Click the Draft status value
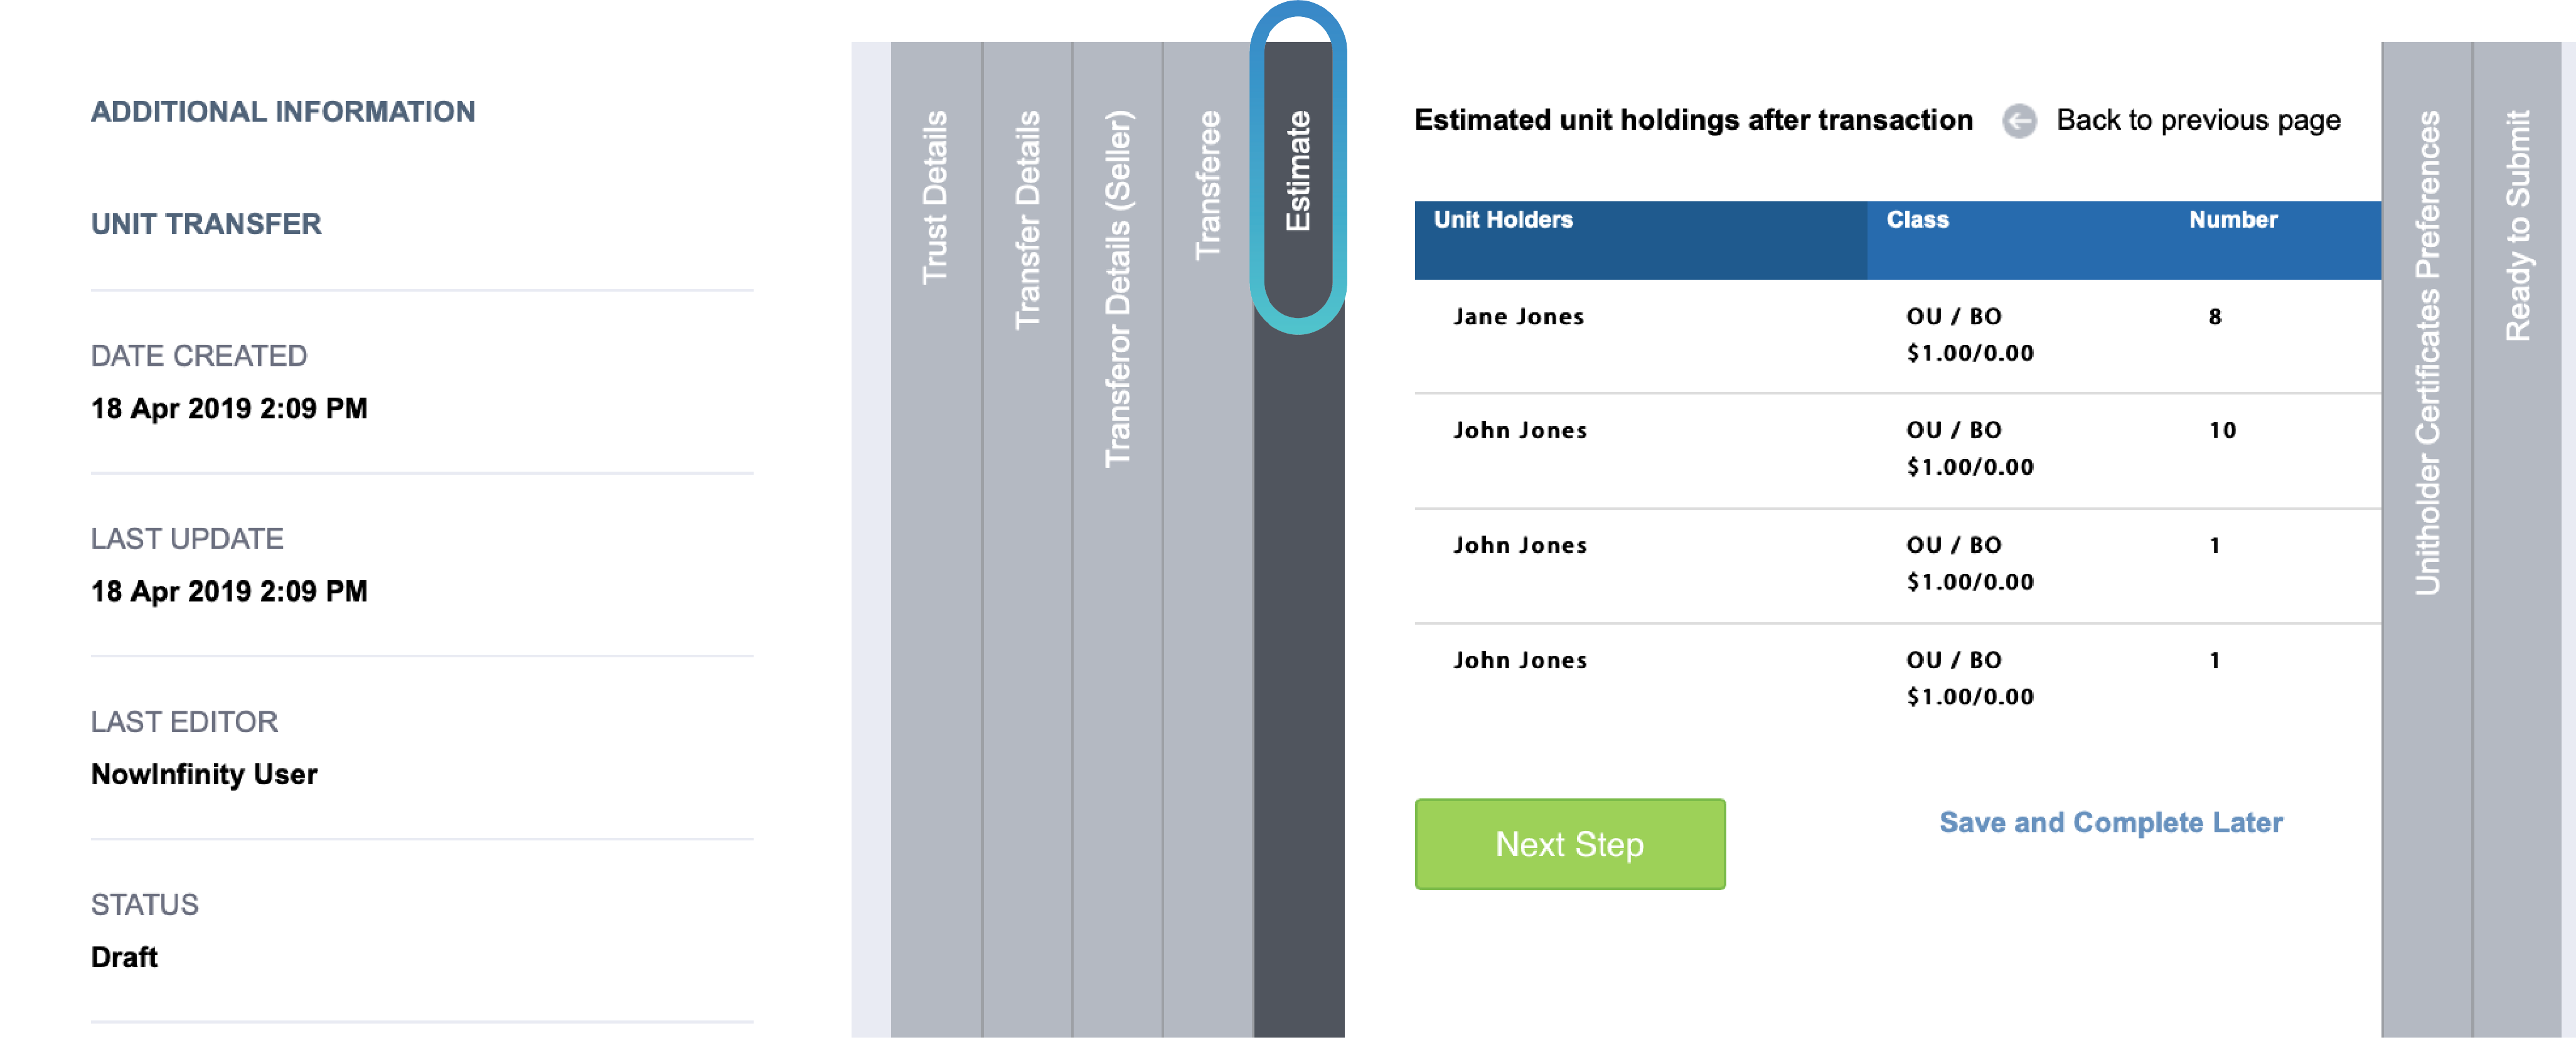The image size is (2576, 1038). pyautogui.click(x=124, y=957)
